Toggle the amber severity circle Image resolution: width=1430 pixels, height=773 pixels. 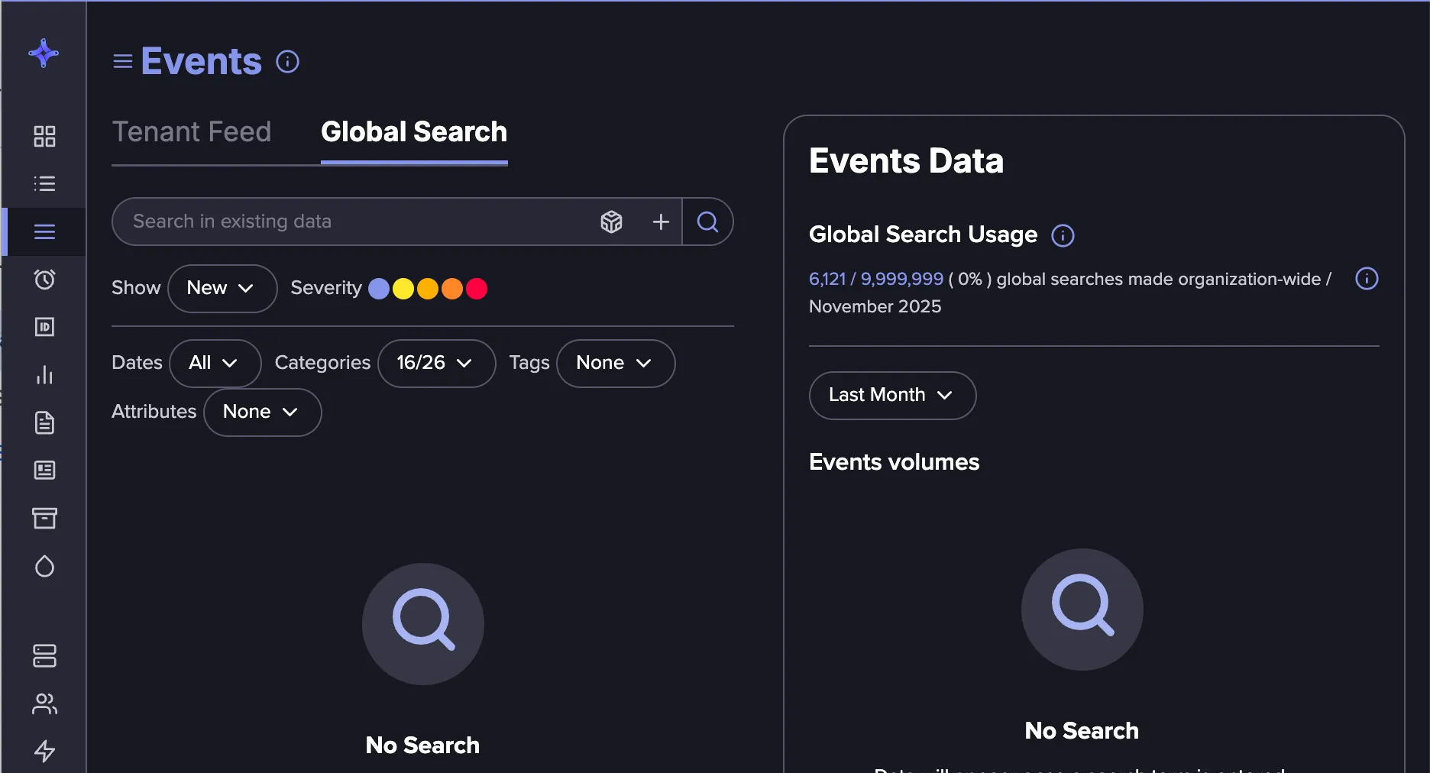428,289
